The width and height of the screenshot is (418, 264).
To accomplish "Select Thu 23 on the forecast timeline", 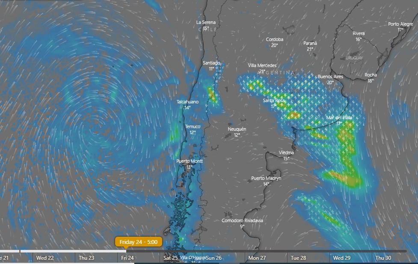I will (x=86, y=258).
